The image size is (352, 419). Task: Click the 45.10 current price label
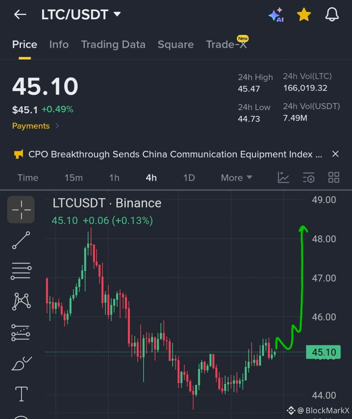tap(323, 352)
